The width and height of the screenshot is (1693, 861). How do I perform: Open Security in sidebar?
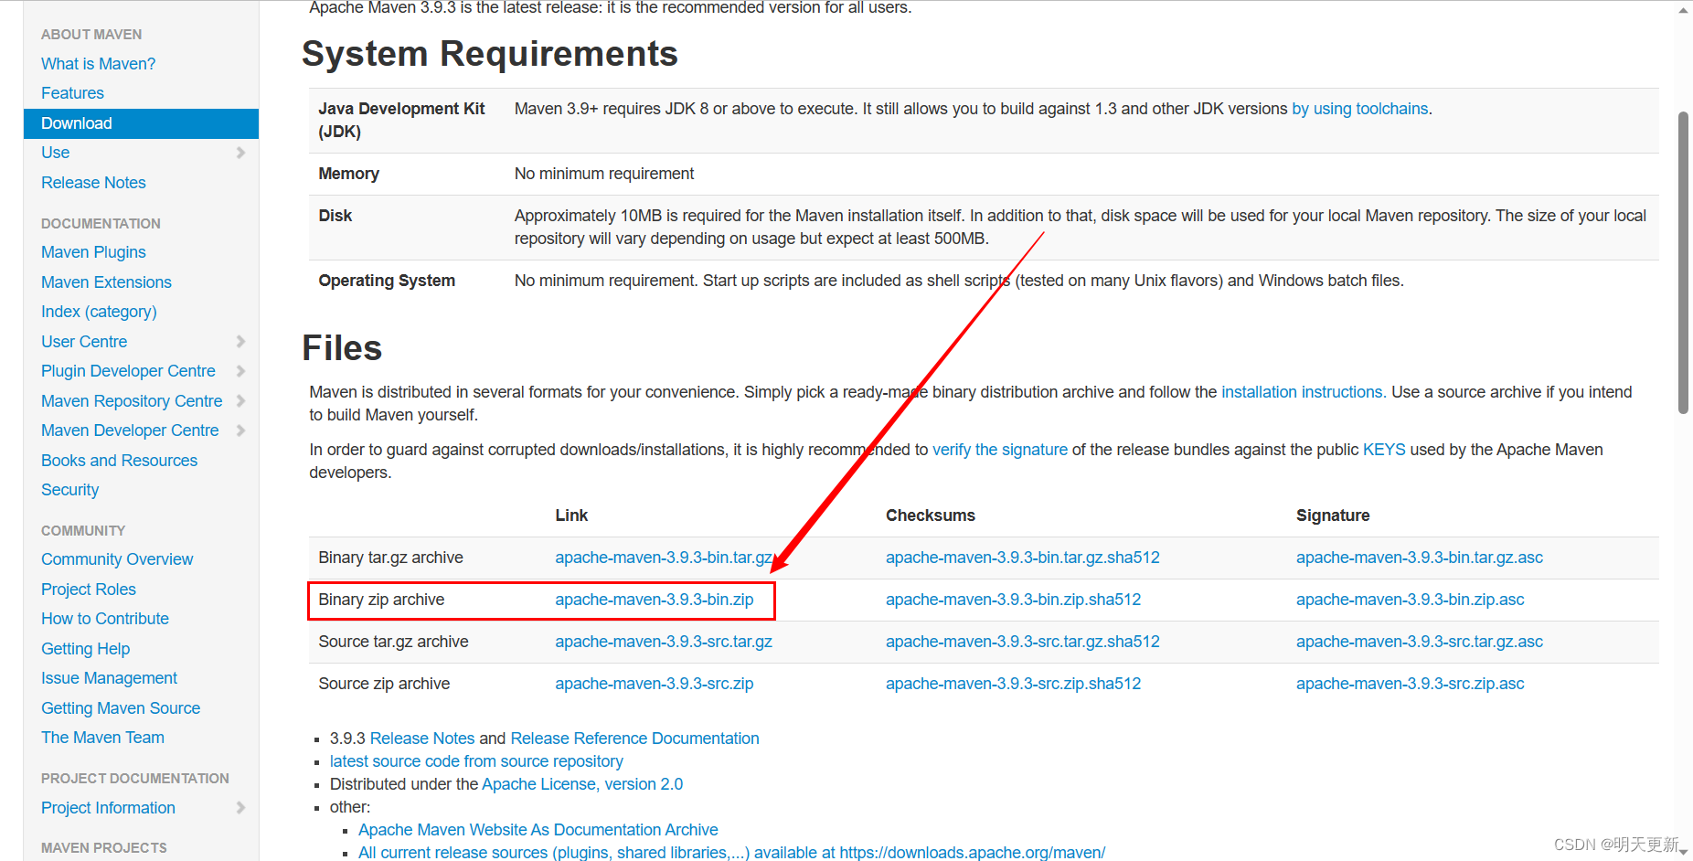(x=69, y=490)
